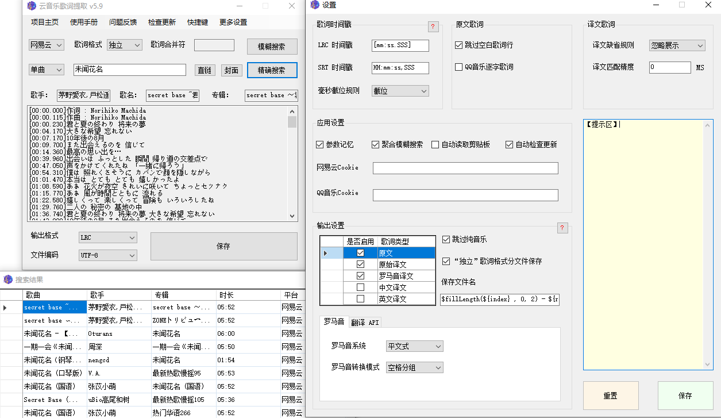
Task: Click the 搜索结果 window title icon
Action: [8, 279]
